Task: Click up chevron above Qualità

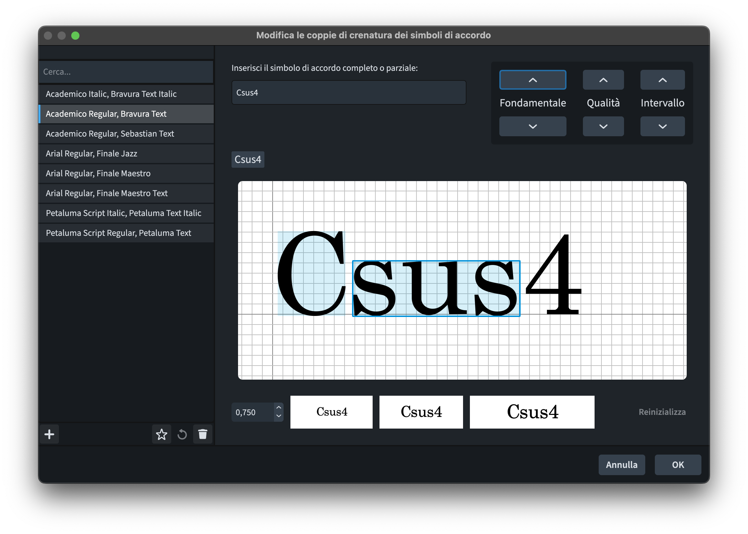Action: point(603,80)
